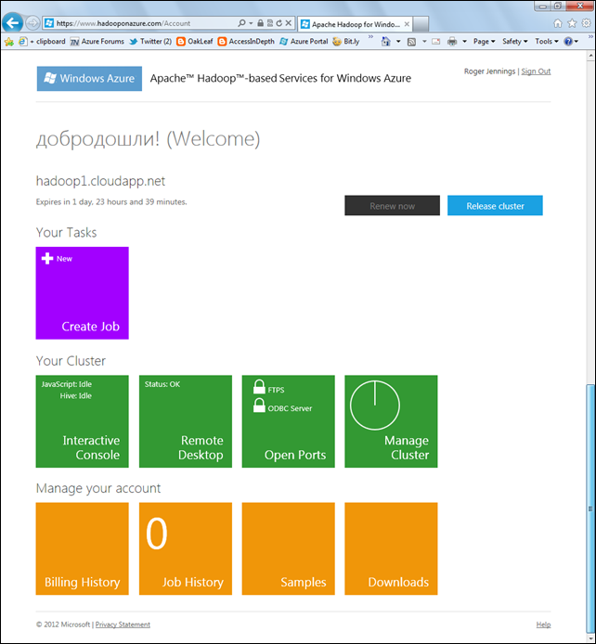Open the Billing History tile
The width and height of the screenshot is (596, 644).
pyautogui.click(x=82, y=548)
